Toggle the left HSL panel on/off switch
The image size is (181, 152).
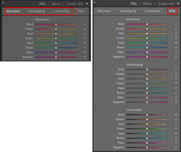point(3,4)
